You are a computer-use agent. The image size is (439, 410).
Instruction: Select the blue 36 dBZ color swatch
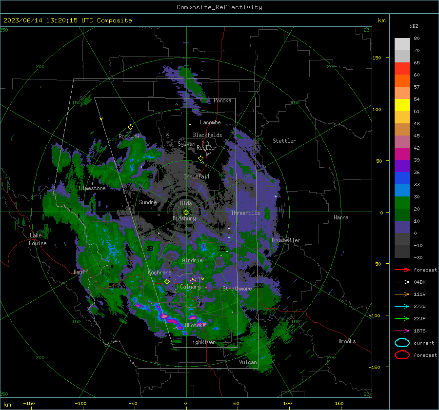click(x=402, y=178)
